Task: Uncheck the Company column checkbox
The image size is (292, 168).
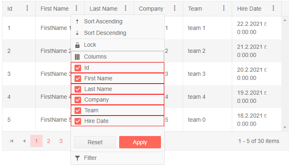Action: pos(78,100)
